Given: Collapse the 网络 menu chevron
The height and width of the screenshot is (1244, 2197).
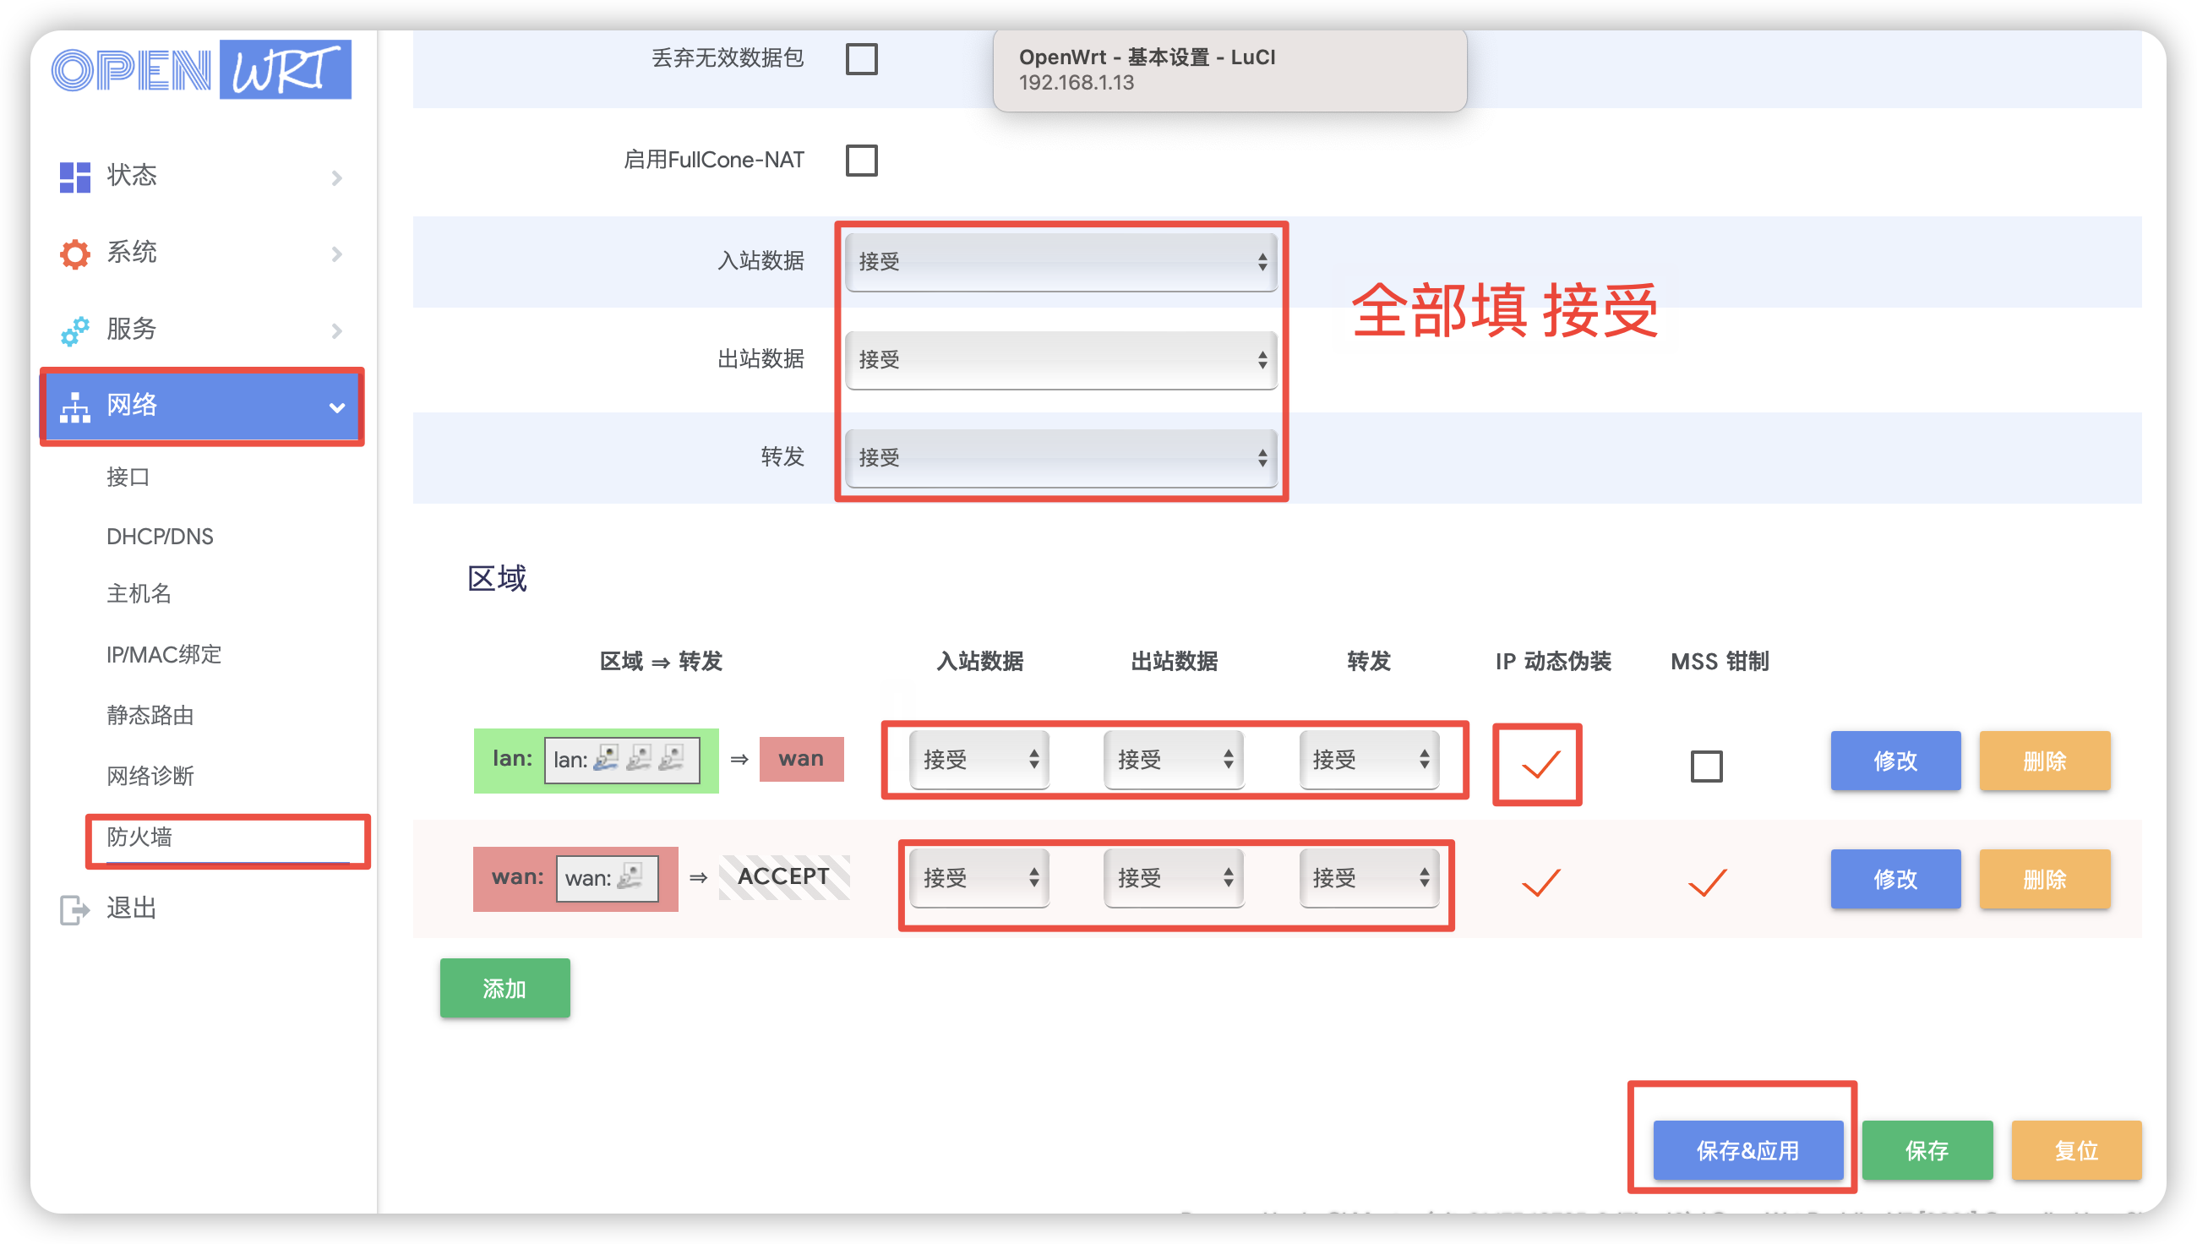Looking at the screenshot, I should (x=336, y=407).
